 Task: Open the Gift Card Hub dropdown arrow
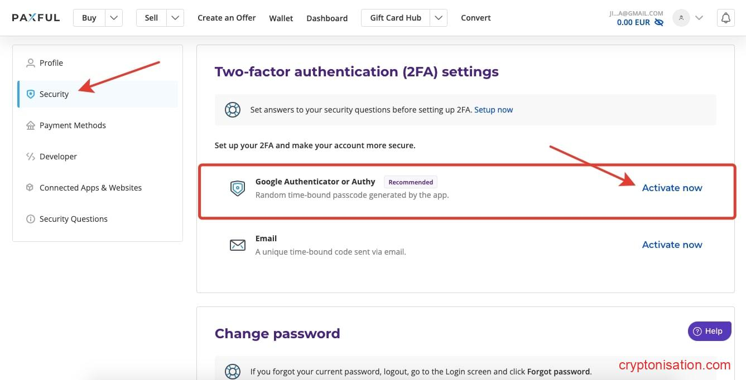coord(439,18)
